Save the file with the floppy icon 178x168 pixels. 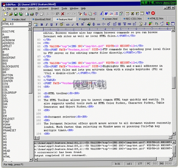tap(16, 14)
